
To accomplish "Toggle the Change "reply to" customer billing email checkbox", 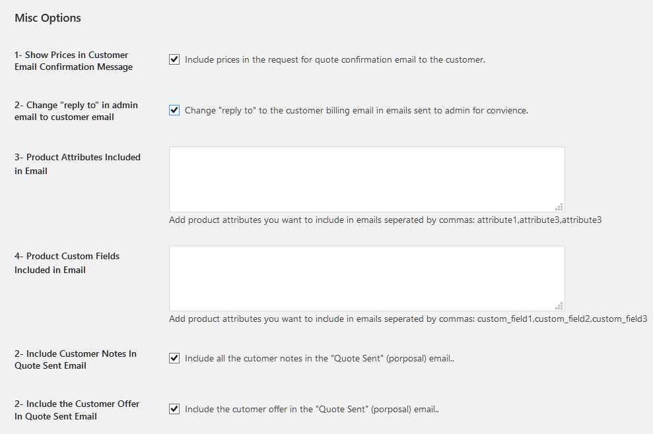I will click(x=174, y=110).
